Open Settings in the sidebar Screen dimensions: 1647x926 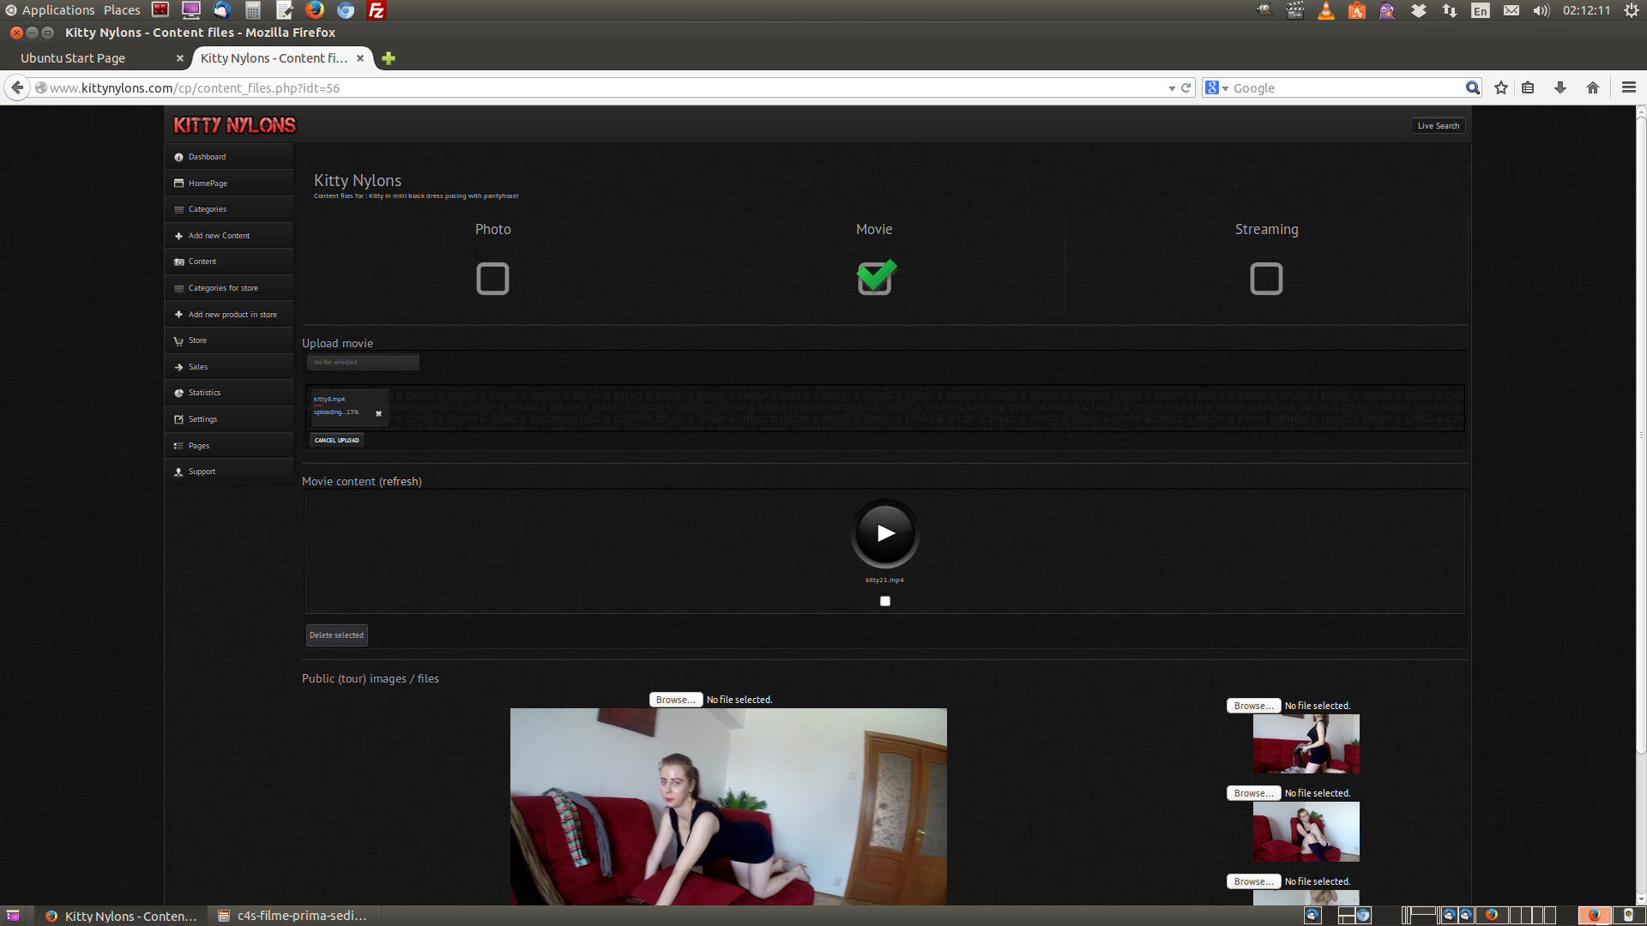[228, 419]
